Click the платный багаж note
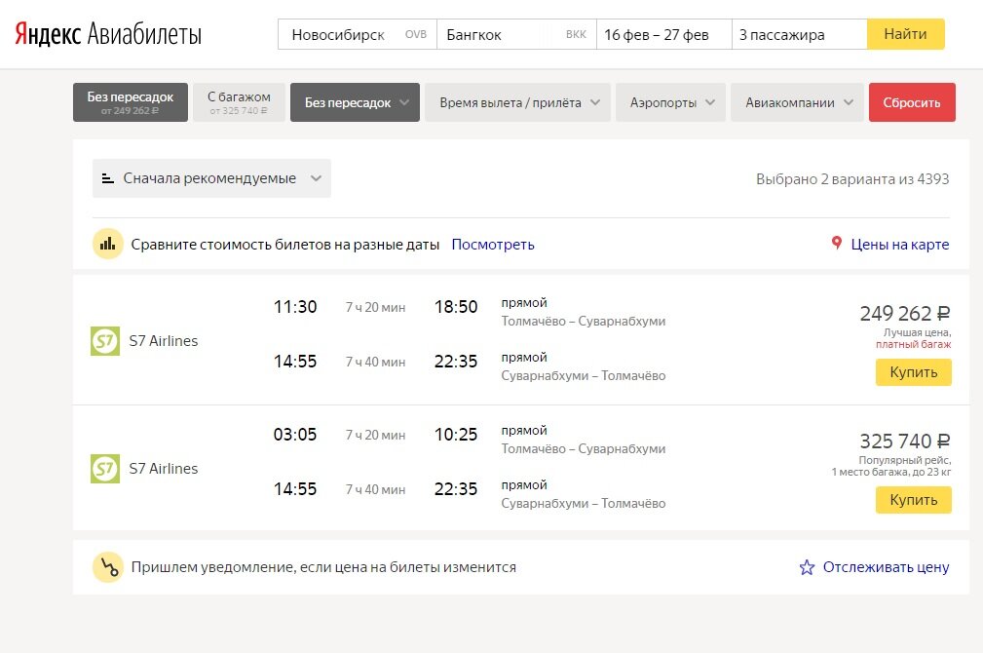Viewport: 983px width, 653px height. [x=914, y=344]
